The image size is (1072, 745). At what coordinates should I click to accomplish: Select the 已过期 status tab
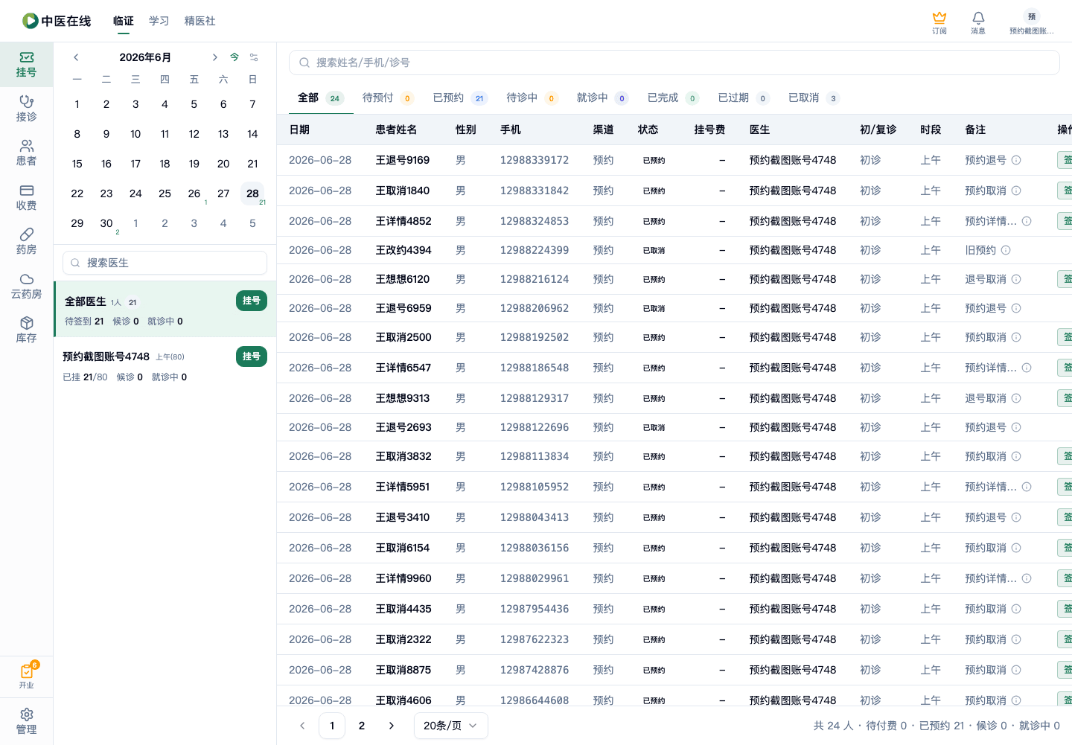[x=744, y=97]
